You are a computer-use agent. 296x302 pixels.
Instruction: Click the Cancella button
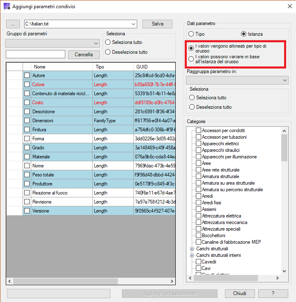click(x=84, y=55)
